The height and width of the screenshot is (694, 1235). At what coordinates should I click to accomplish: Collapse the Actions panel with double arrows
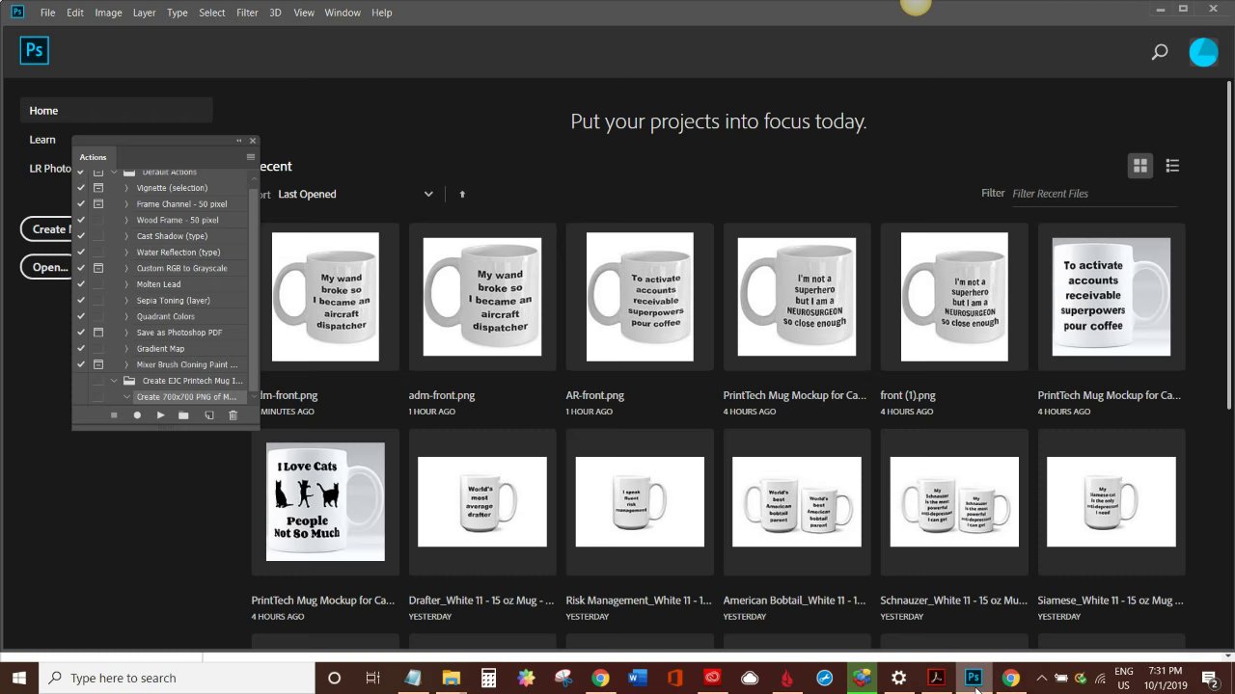[239, 141]
